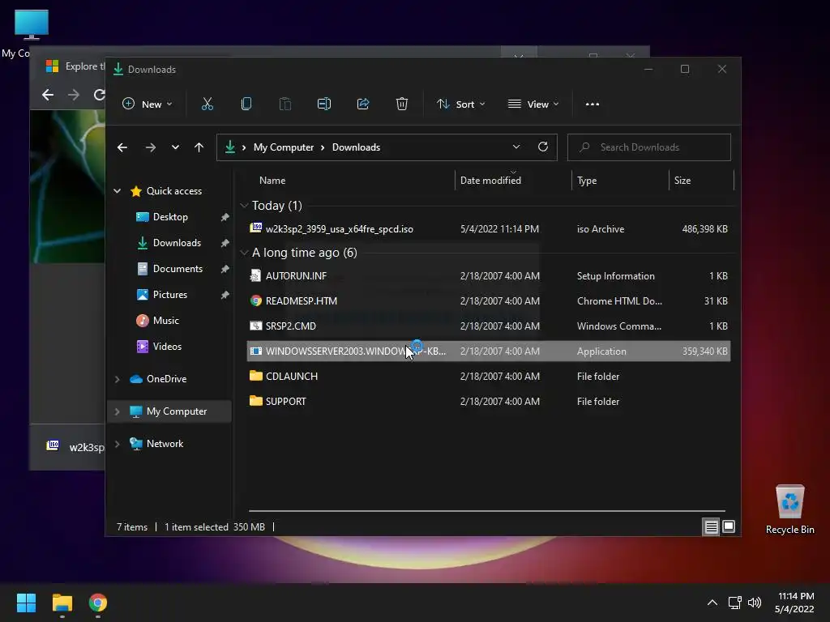The height and width of the screenshot is (622, 830).
Task: Click the download icon in the address bar
Action: pos(229,147)
